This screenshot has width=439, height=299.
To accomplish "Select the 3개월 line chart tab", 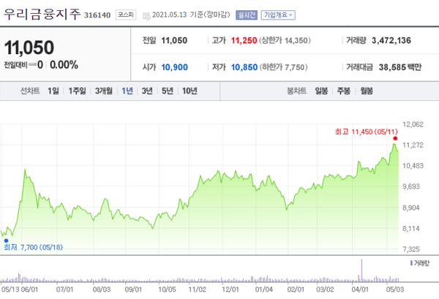I will click(x=104, y=91).
